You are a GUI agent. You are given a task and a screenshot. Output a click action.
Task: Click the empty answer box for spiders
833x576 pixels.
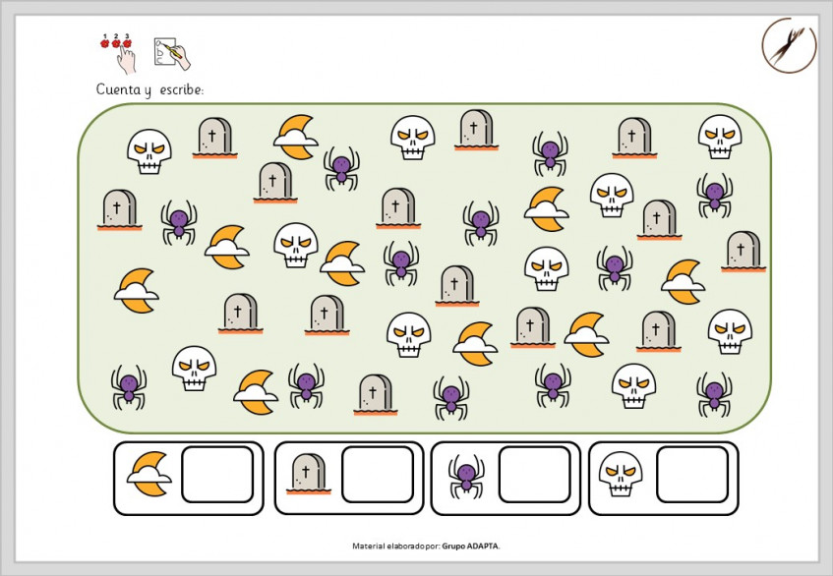[535, 475]
